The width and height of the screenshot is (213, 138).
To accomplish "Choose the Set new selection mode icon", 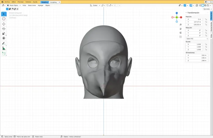I will (7, 9).
